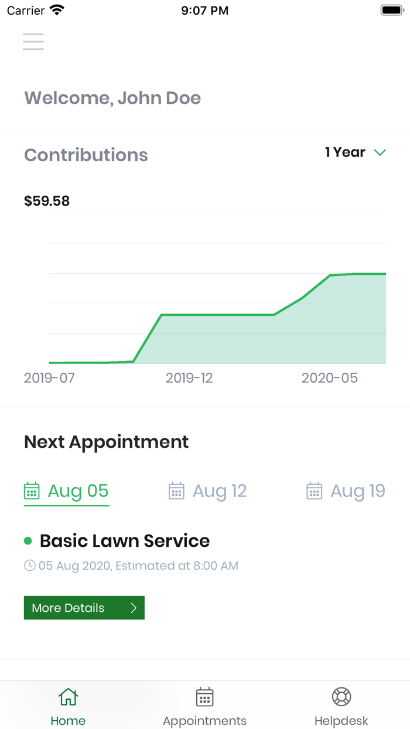Select the Home icon in bottom navigation
Screen dimensions: 410x729
(68, 697)
